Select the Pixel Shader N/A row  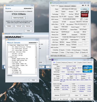click(17, 62)
